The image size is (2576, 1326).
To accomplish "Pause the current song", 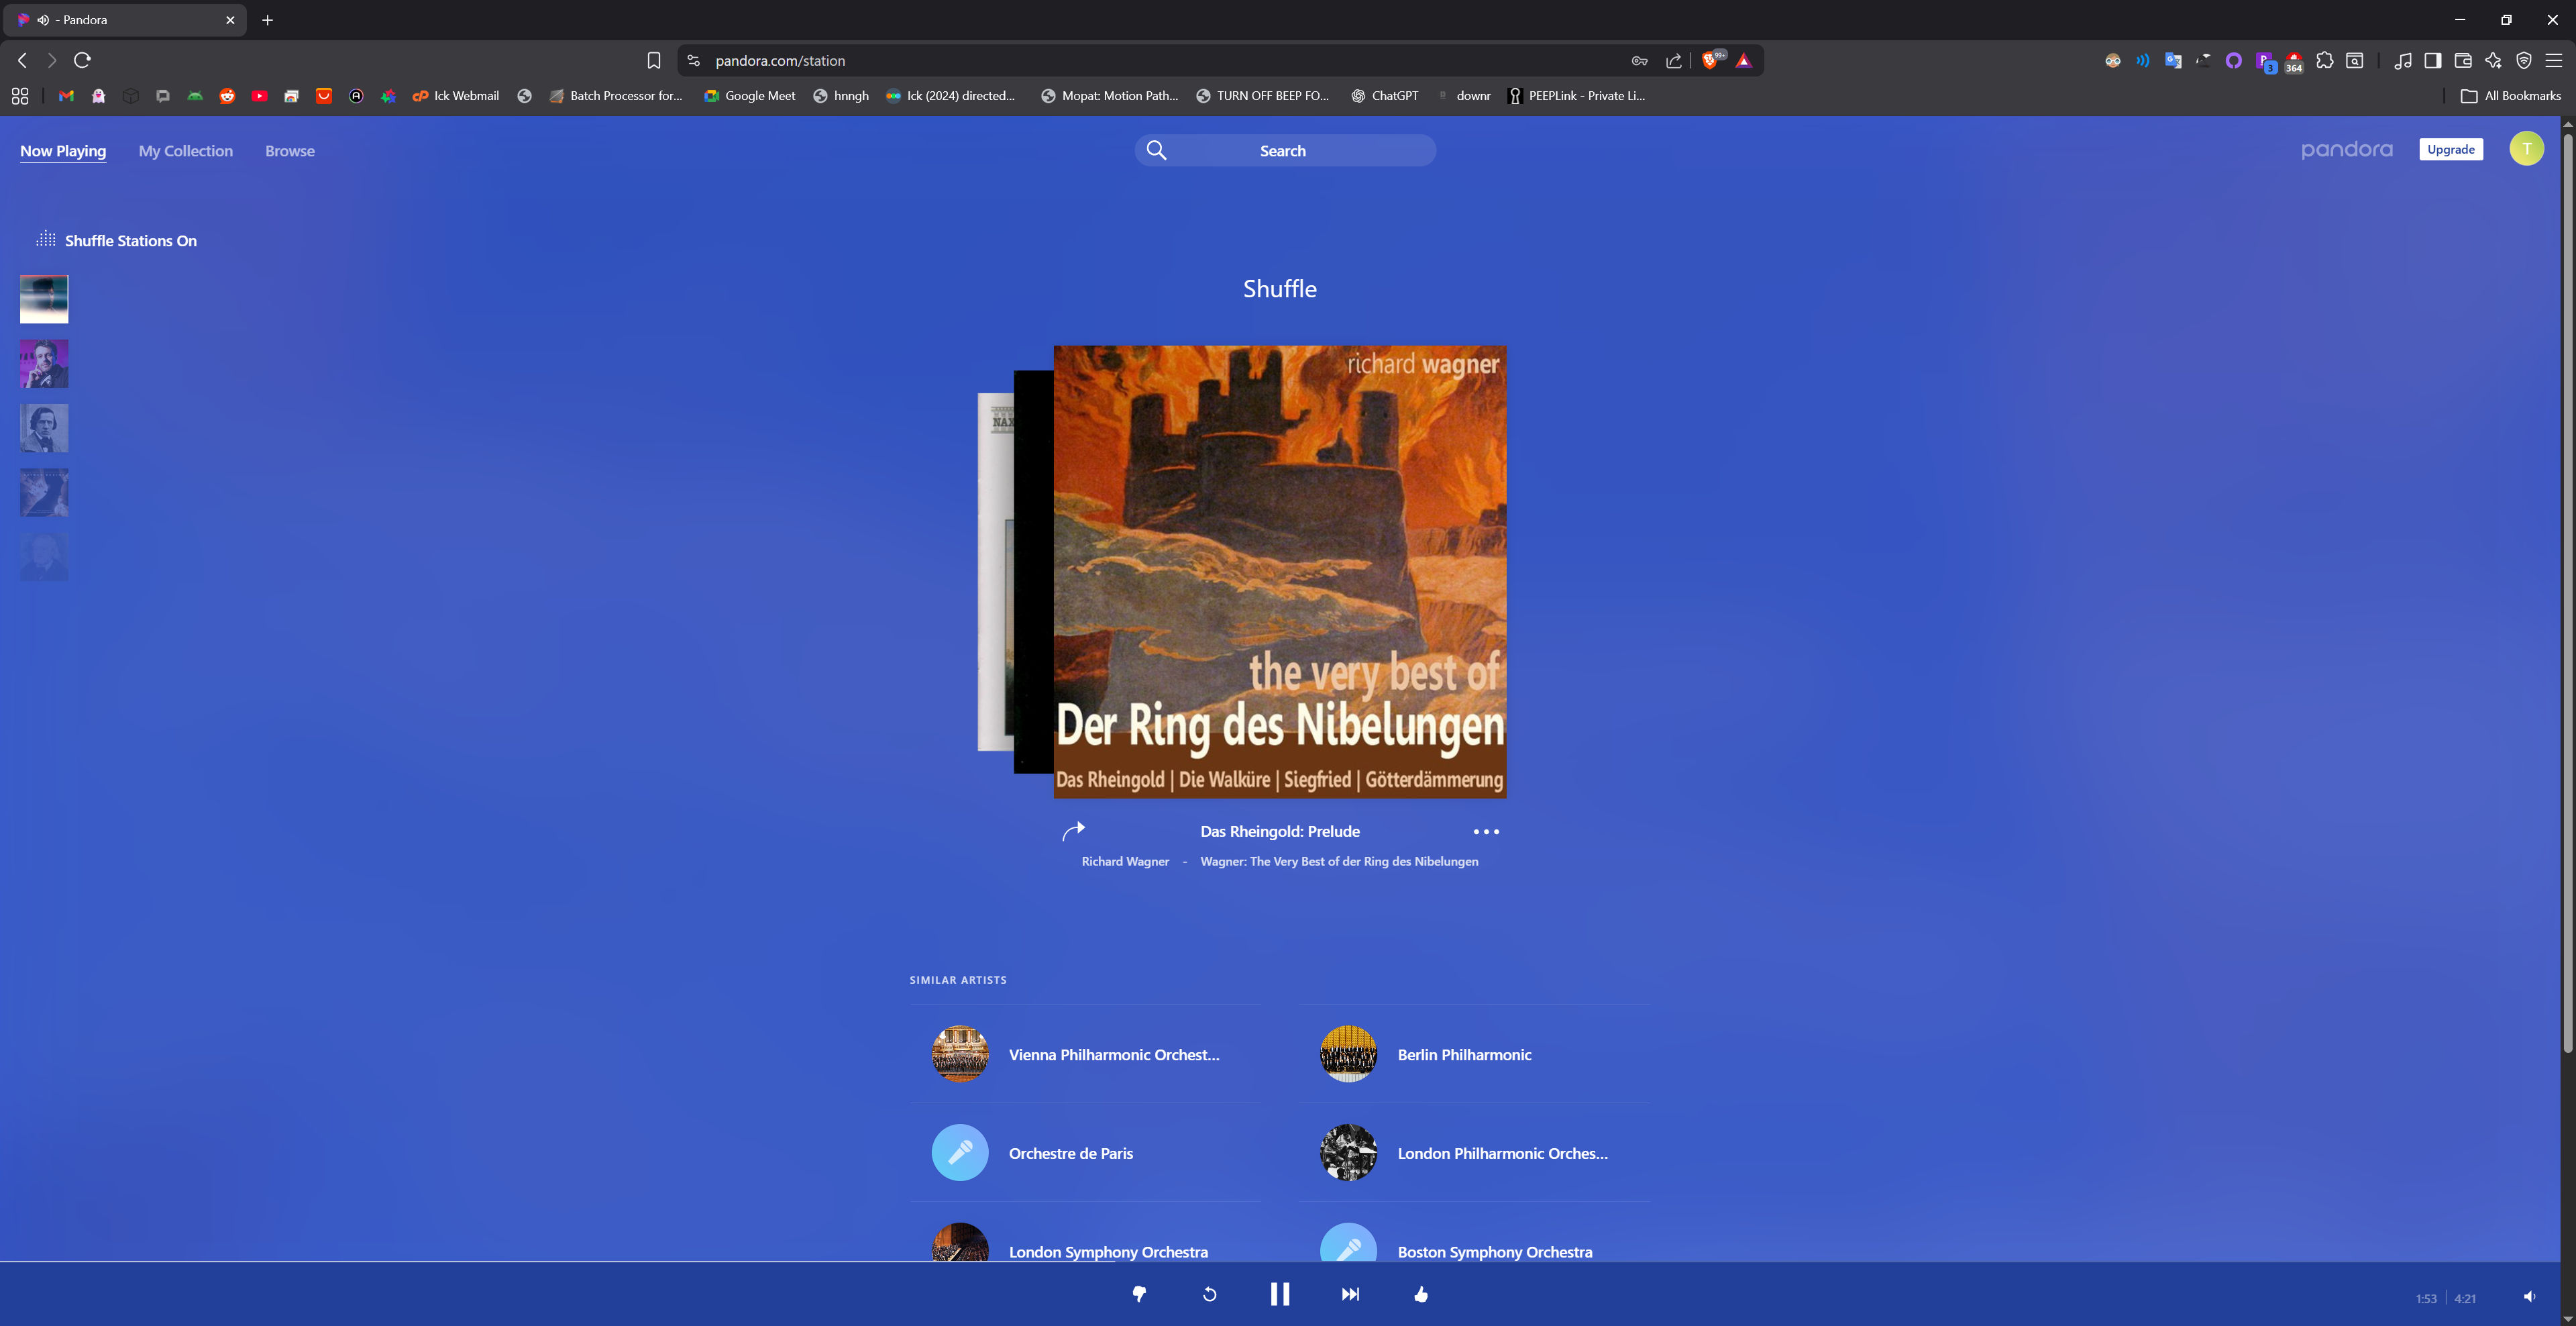I will click(1279, 1294).
